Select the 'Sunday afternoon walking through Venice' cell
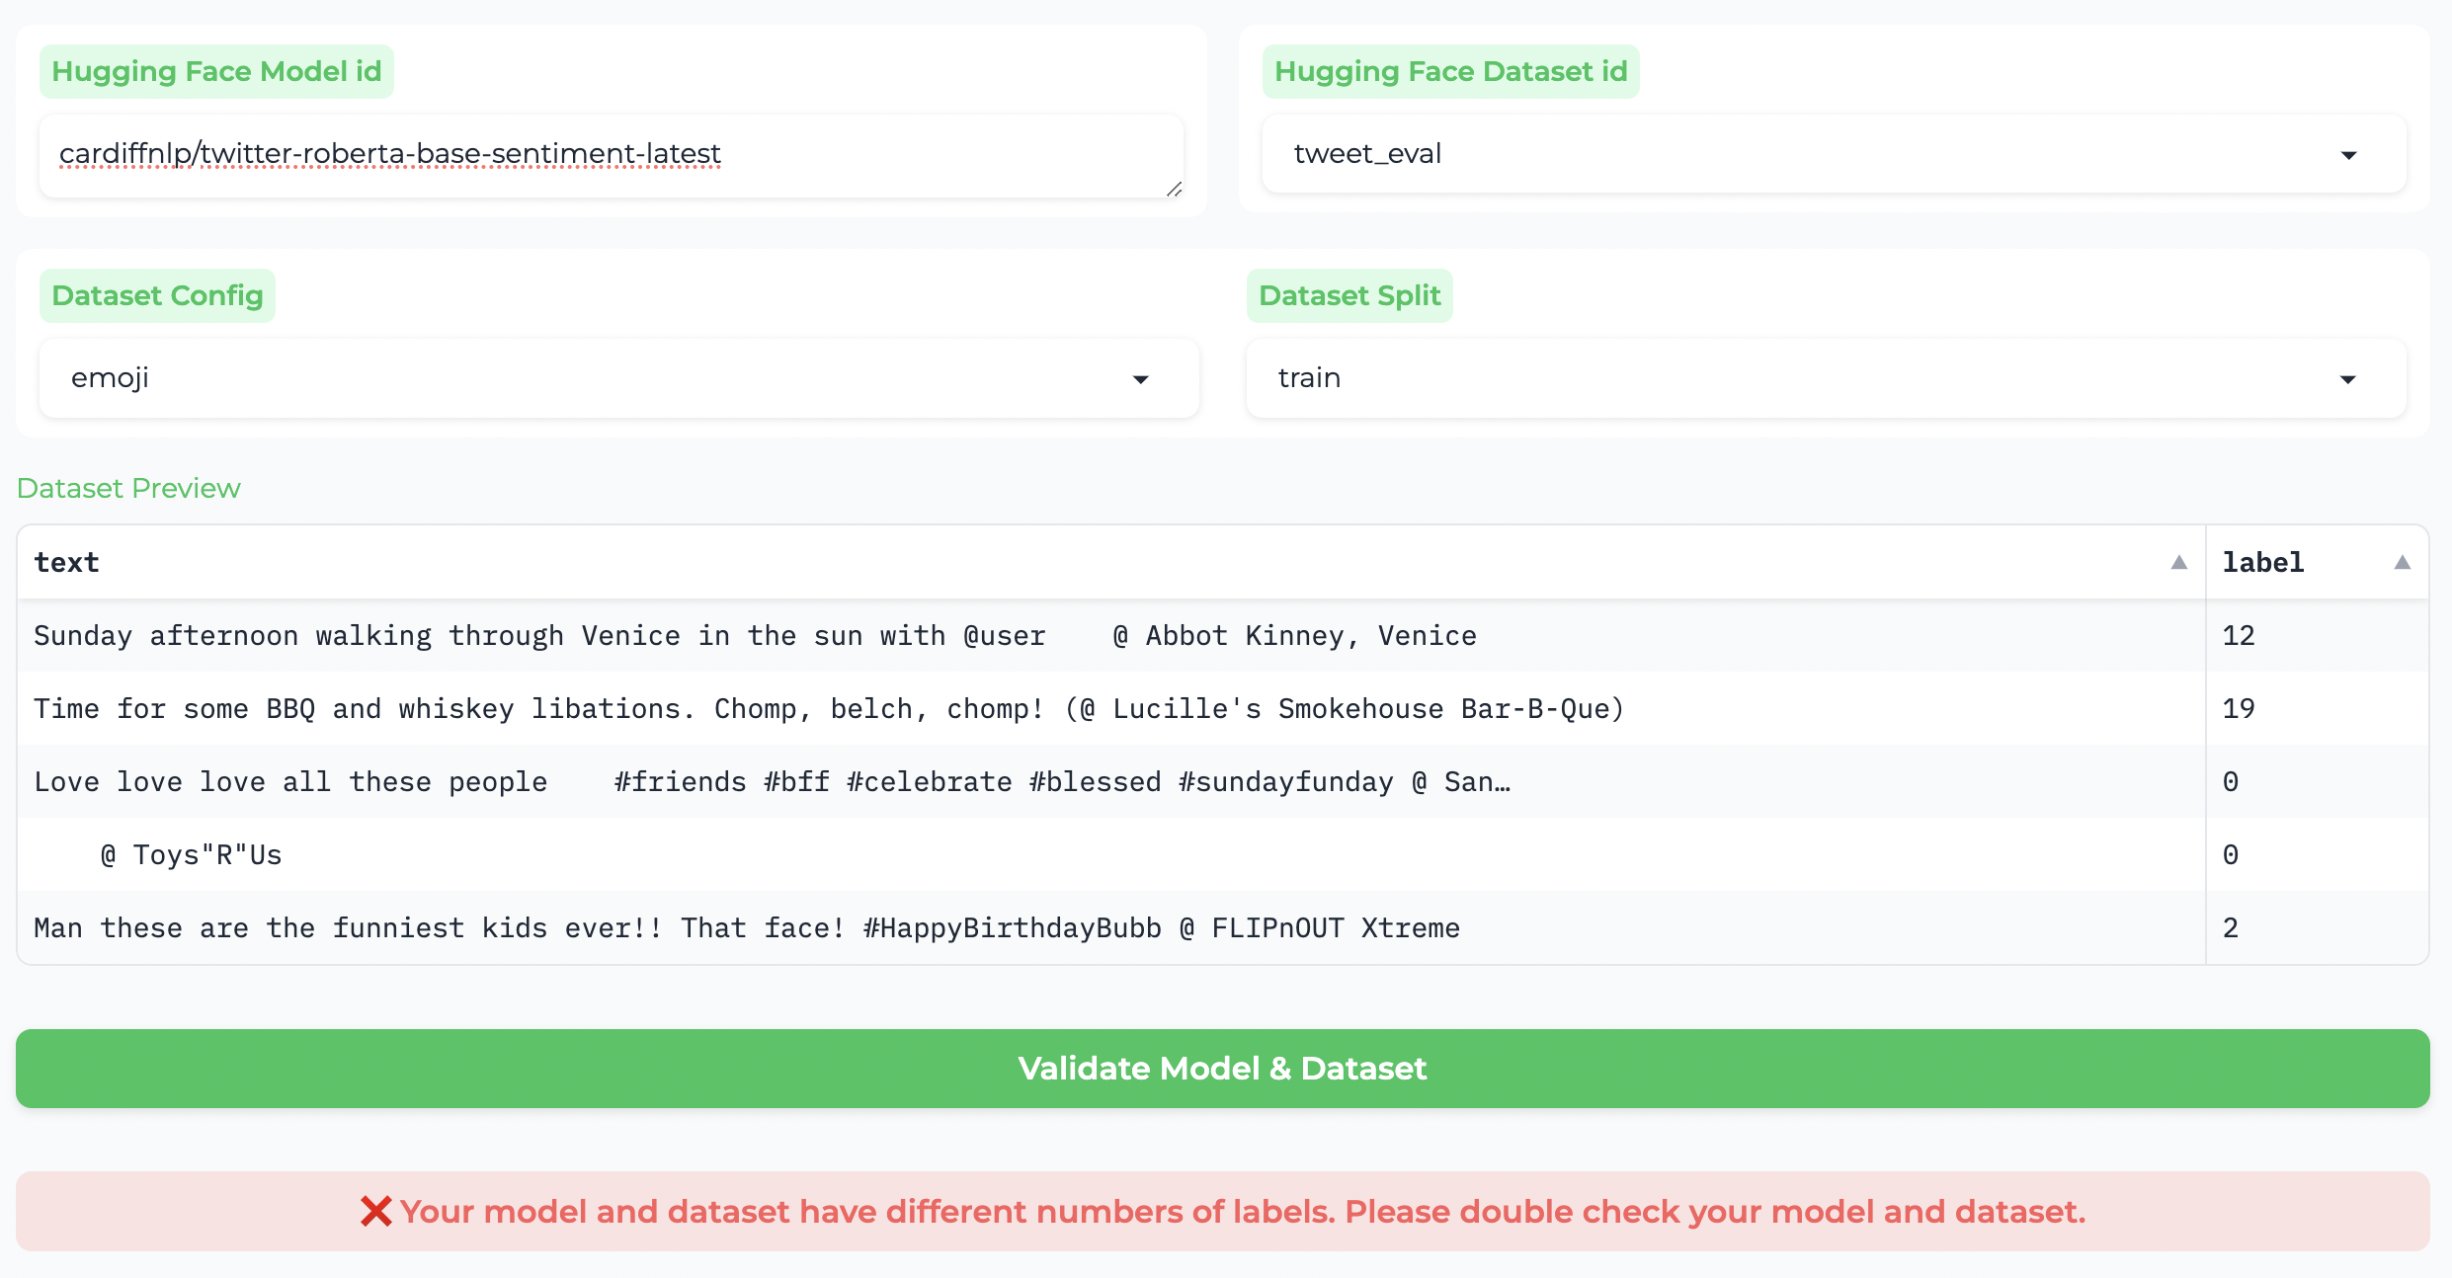 pyautogui.click(x=1110, y=636)
